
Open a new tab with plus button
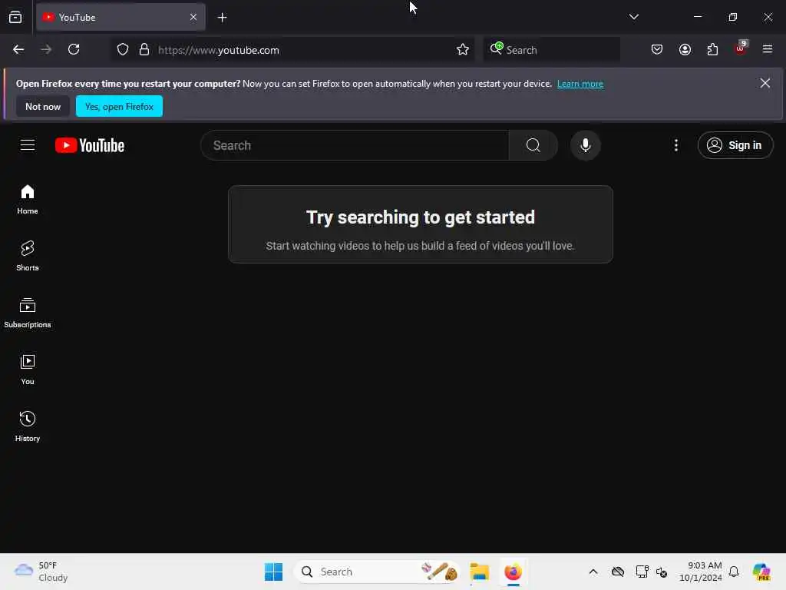222,18
